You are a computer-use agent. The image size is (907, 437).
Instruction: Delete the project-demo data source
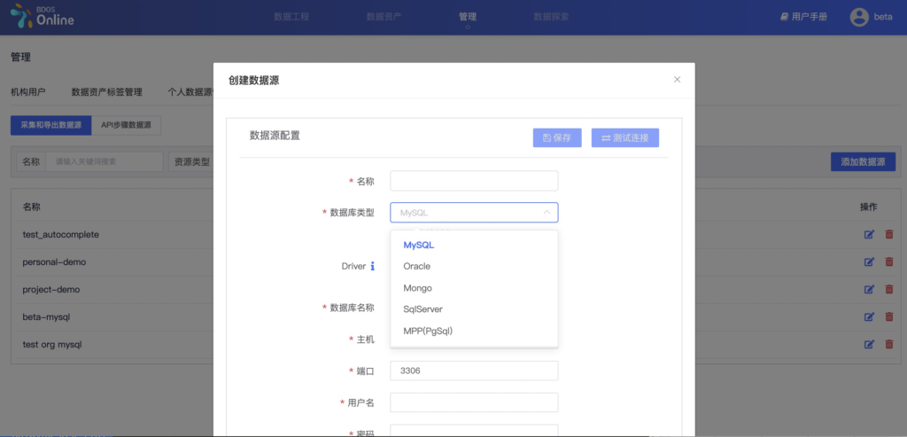(889, 290)
